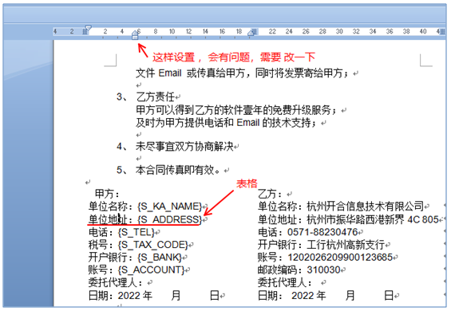Click the top-right page margin corner mark
The height and width of the screenshot is (311, 451).
coord(426,61)
